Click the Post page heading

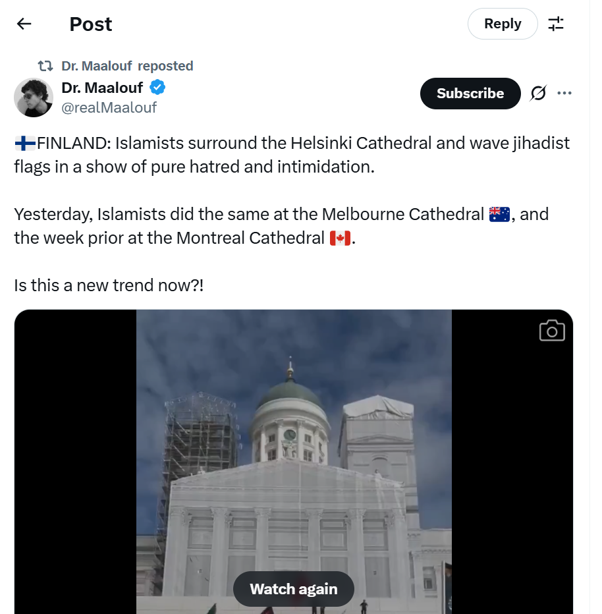point(91,24)
